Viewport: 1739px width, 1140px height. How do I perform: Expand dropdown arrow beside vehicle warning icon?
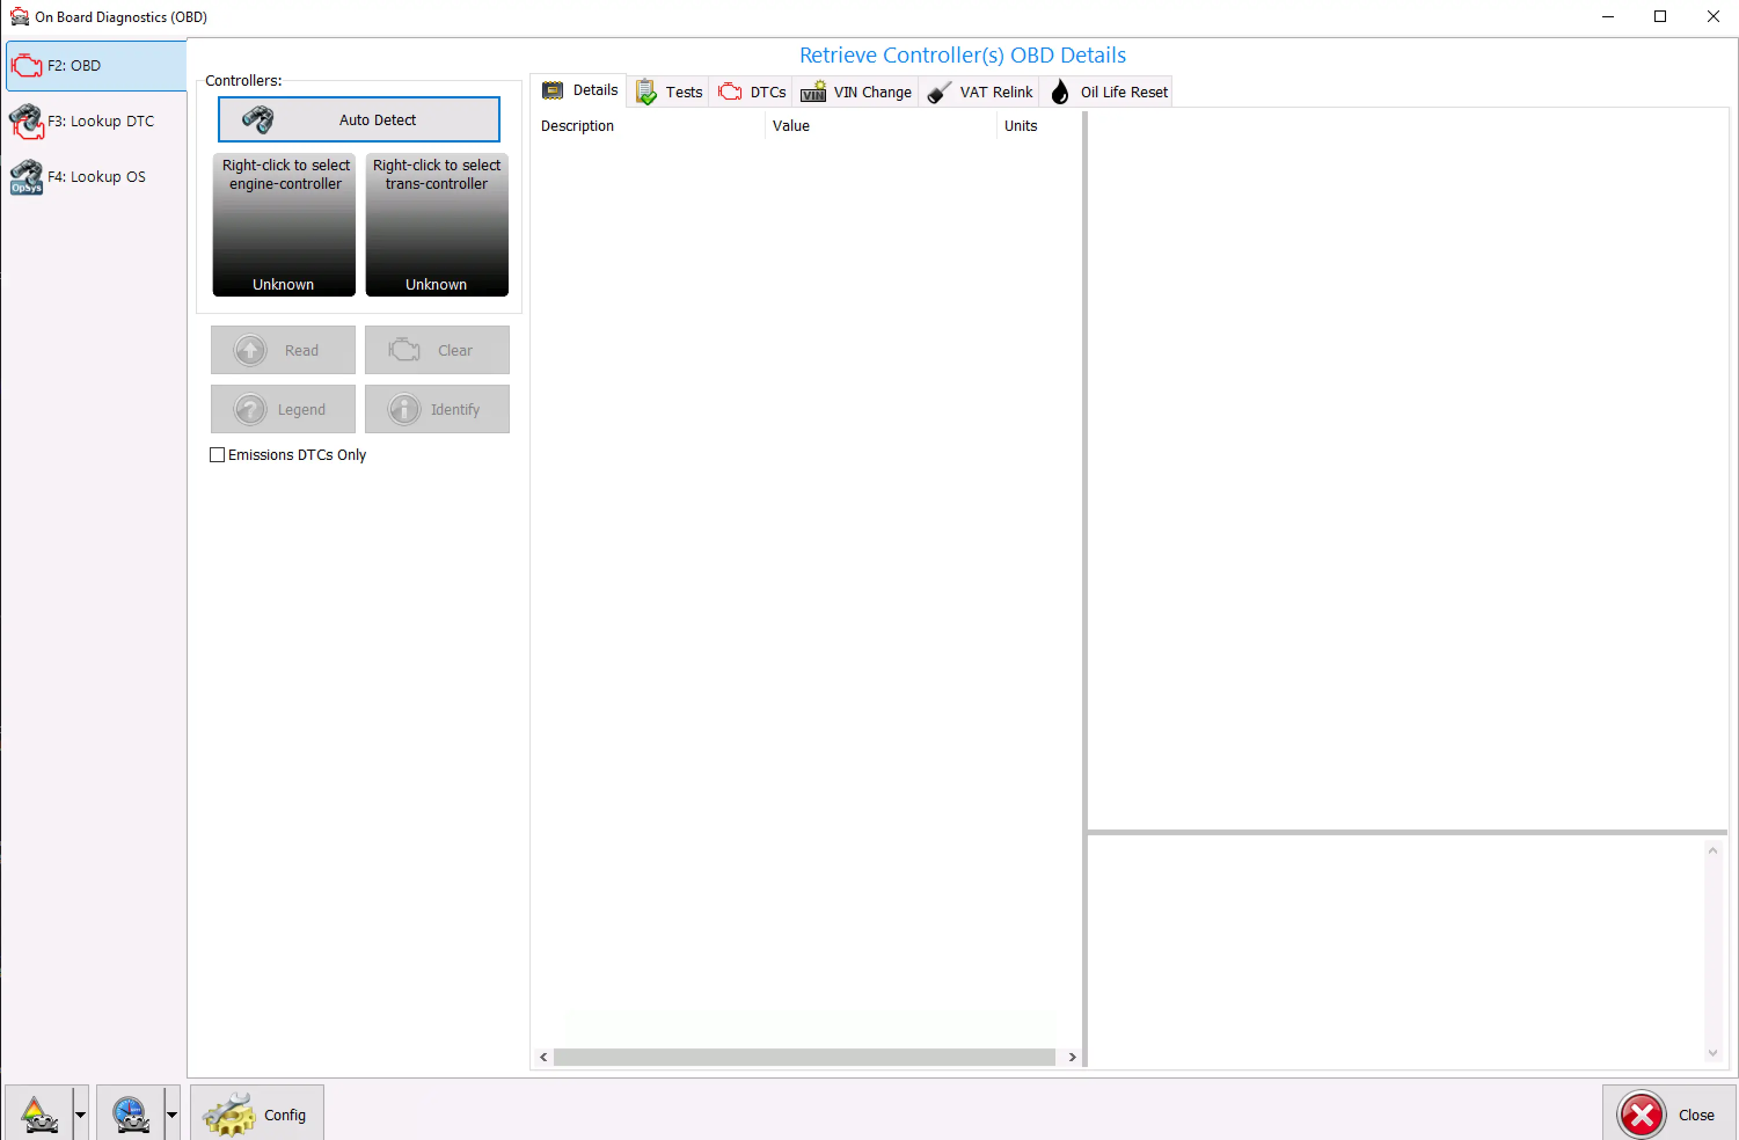(81, 1115)
